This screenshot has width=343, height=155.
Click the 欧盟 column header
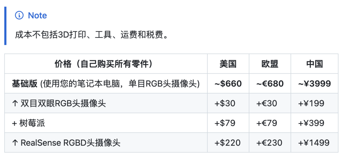point(270,64)
